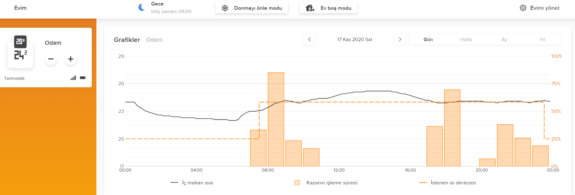Increase Odam temperature with plus button
Viewport: 575px width, 195px height.
[x=70, y=59]
